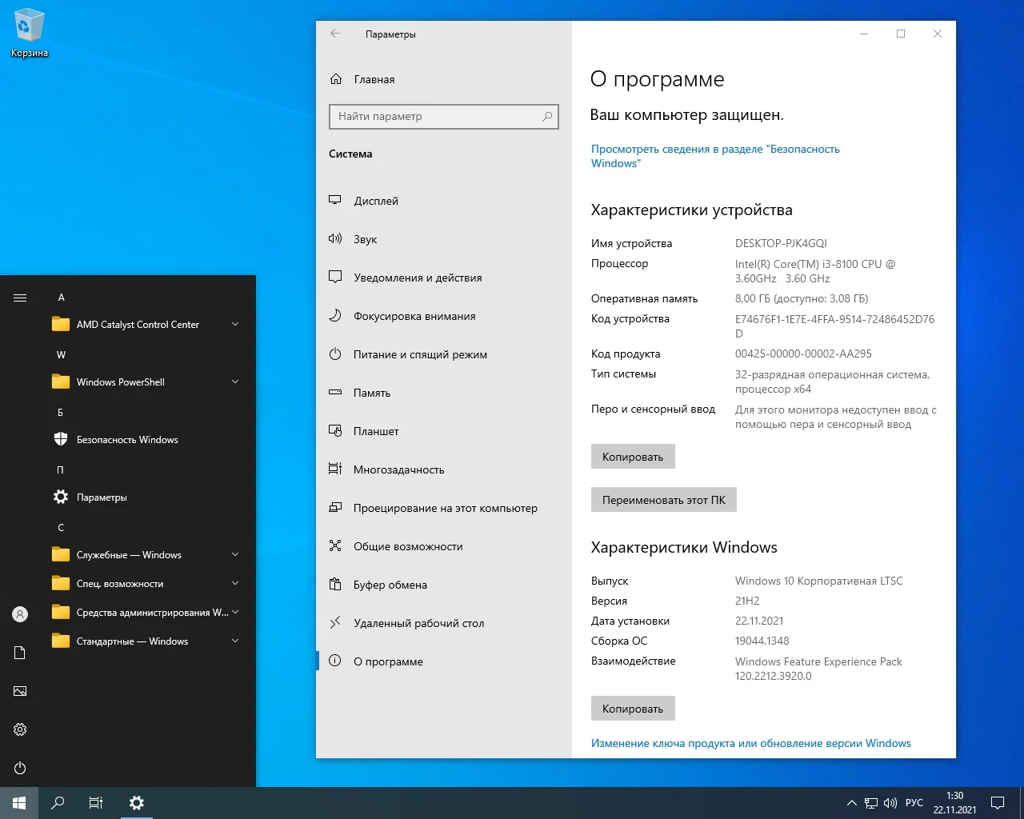
Task: Open Documents icon in Start menu rail
Action: (20, 653)
